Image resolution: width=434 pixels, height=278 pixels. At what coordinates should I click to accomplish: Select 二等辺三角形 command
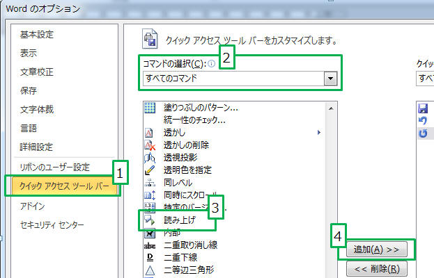(189, 270)
